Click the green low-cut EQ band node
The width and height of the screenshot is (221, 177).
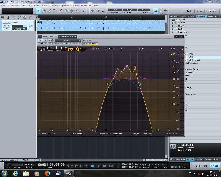point(107,84)
